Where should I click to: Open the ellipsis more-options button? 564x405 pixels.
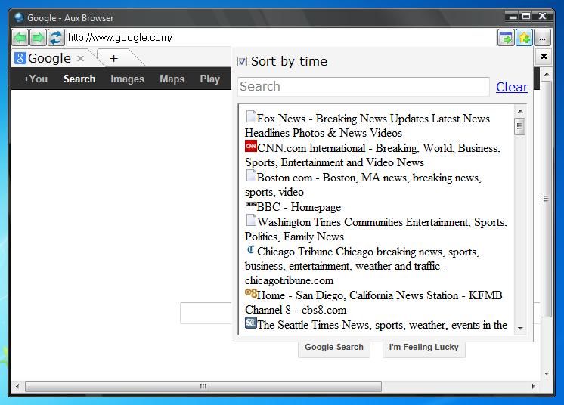point(542,38)
